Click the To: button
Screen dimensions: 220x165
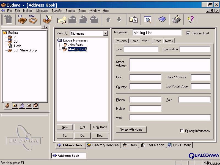tap(65, 136)
